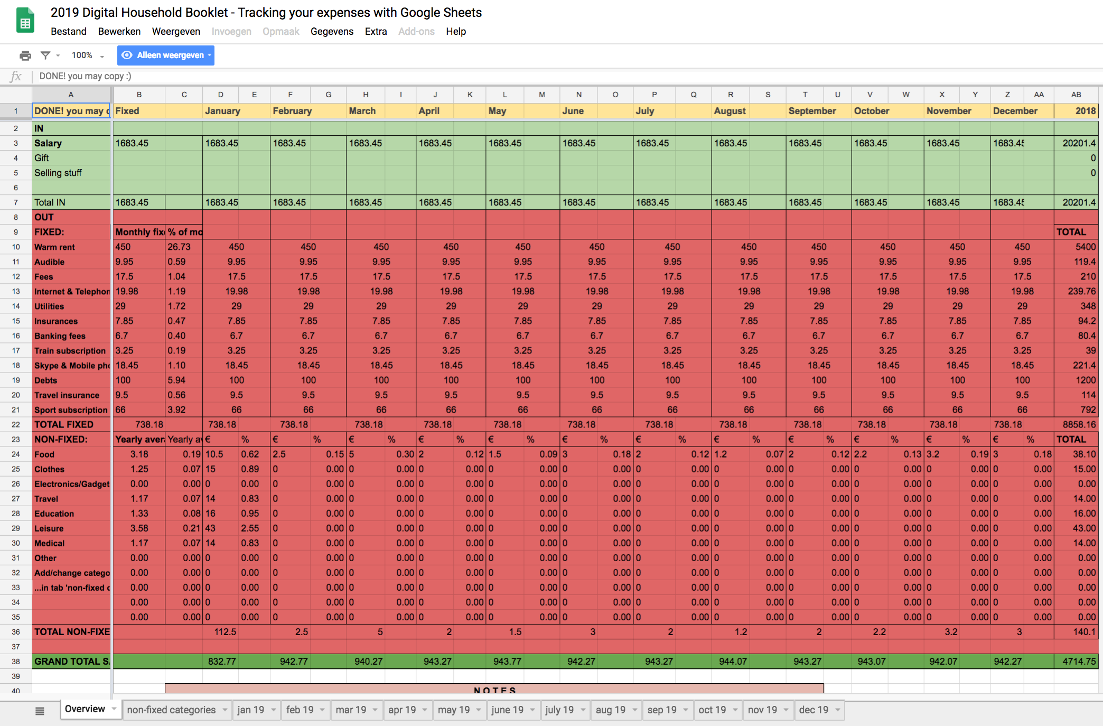Open the Gegevens menu
Screen dimensions: 1103x726
(x=332, y=32)
